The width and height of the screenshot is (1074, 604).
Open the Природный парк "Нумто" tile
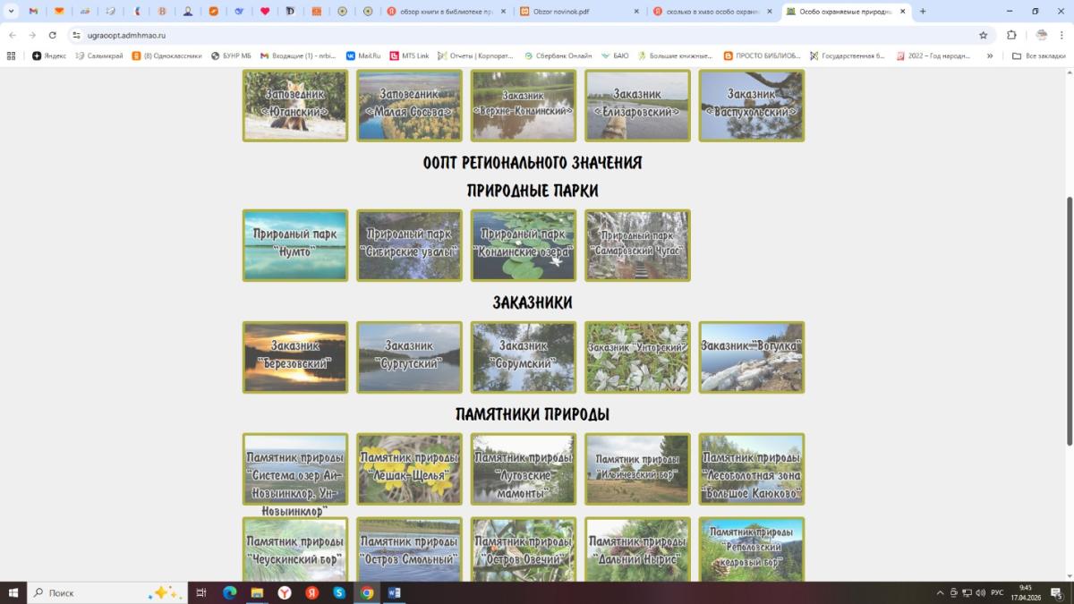294,245
